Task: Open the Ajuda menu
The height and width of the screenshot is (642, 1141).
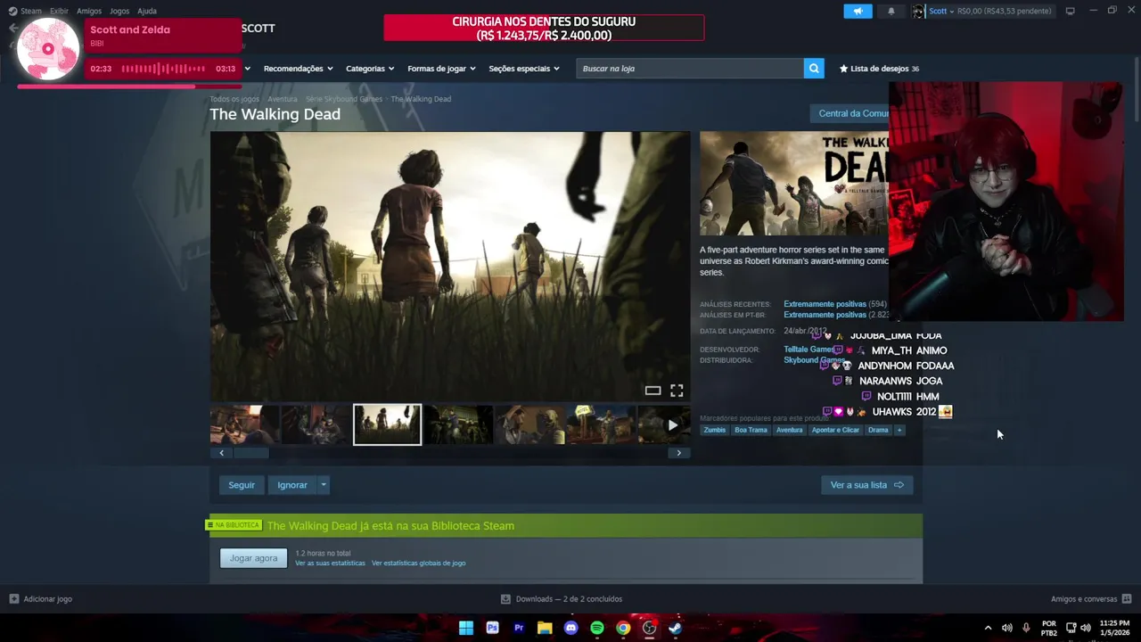Action: coord(147,11)
